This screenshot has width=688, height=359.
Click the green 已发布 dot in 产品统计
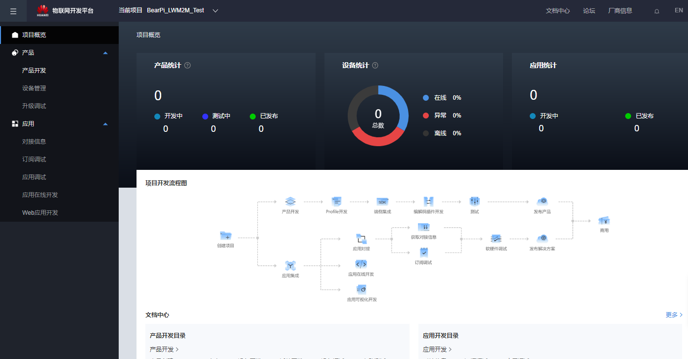(253, 117)
